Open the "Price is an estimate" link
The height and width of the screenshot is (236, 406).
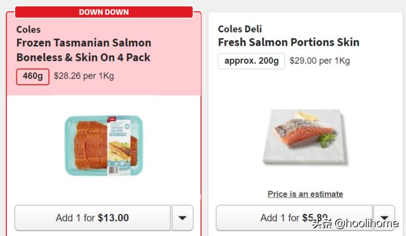[305, 194]
